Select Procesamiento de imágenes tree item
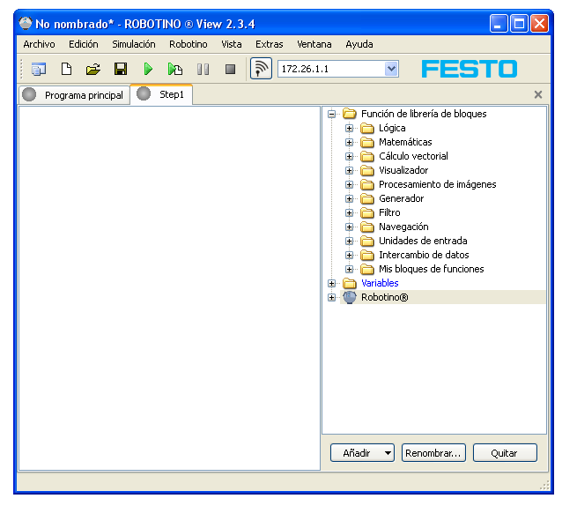Viewport: 577px width, 506px height. [x=438, y=184]
